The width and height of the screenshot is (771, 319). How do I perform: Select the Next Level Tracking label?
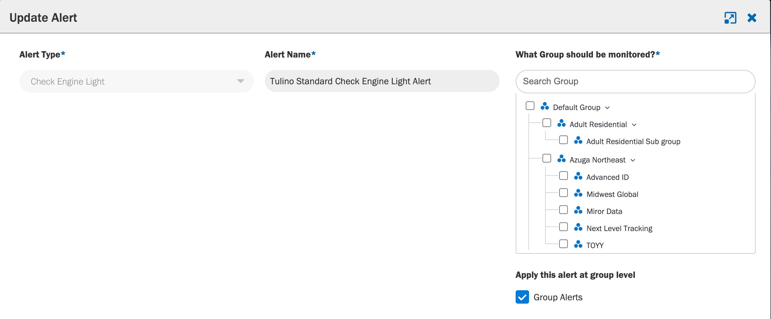tap(619, 228)
